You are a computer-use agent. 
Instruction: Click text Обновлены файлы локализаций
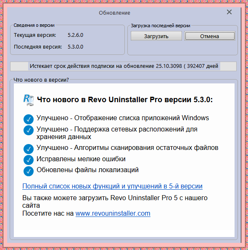87,170
